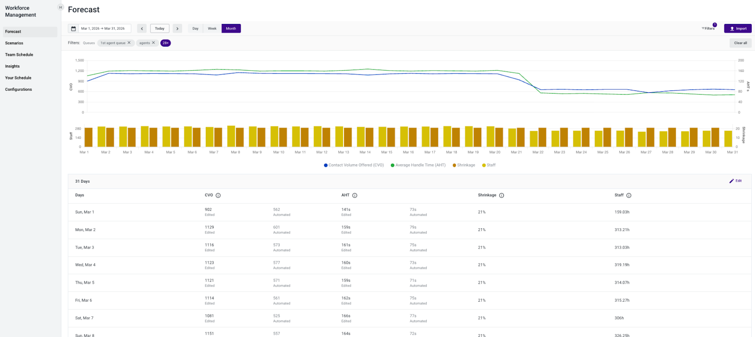Screen dimensions: 755x337
Task: Go to next month with right chevron
Action: (177, 29)
